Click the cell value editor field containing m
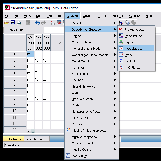This screenshot has width=161, height=161. click(54, 30)
